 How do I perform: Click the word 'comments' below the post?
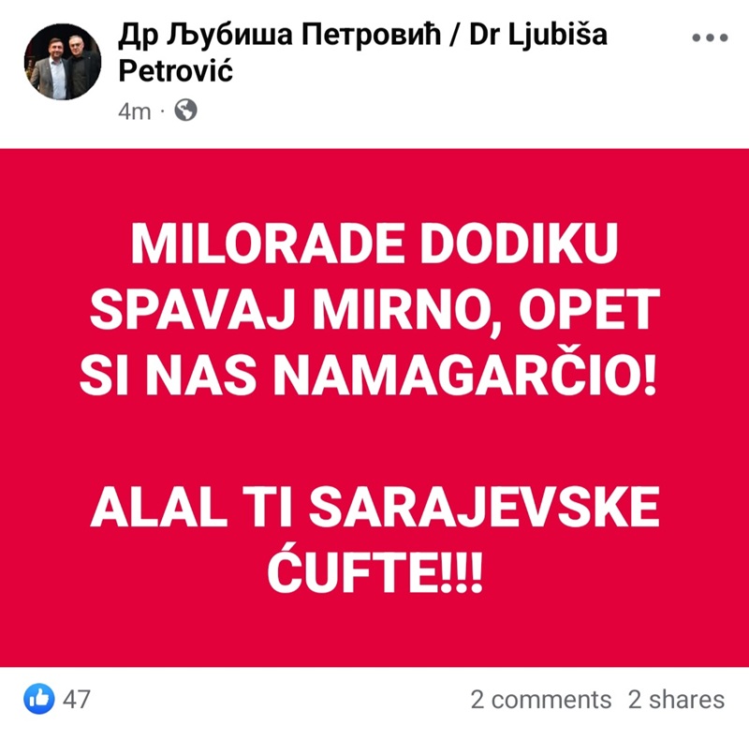coord(551,700)
